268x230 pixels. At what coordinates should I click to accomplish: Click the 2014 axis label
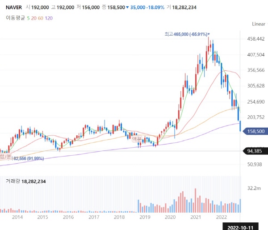[17, 217]
